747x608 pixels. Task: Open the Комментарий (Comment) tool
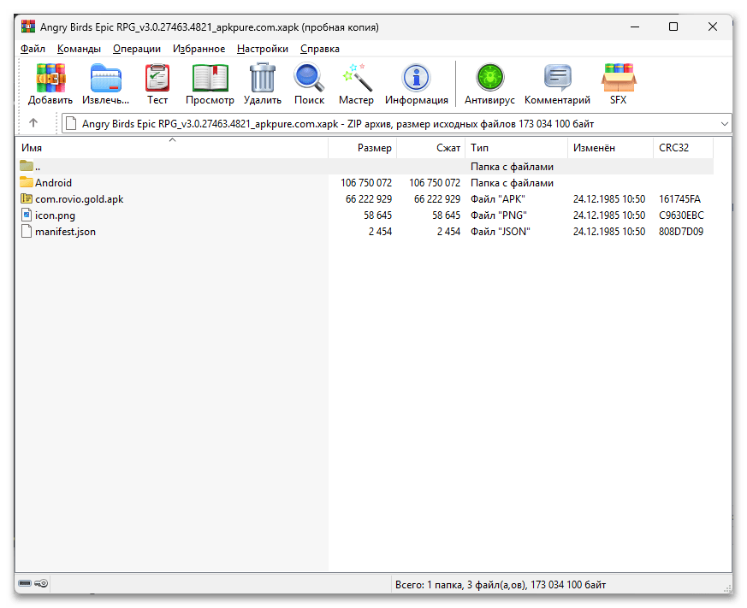557,78
